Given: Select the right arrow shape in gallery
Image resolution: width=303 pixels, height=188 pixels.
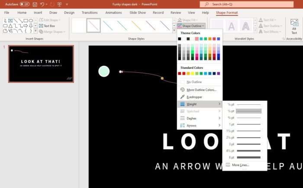Looking at the screenshot, I should [x=26, y=26].
